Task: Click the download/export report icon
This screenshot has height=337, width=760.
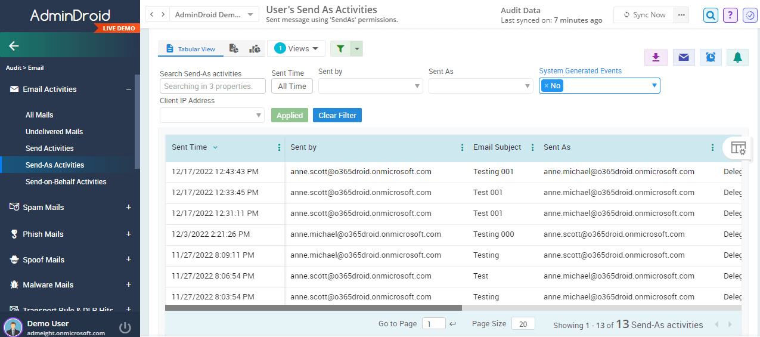Action: (656, 57)
